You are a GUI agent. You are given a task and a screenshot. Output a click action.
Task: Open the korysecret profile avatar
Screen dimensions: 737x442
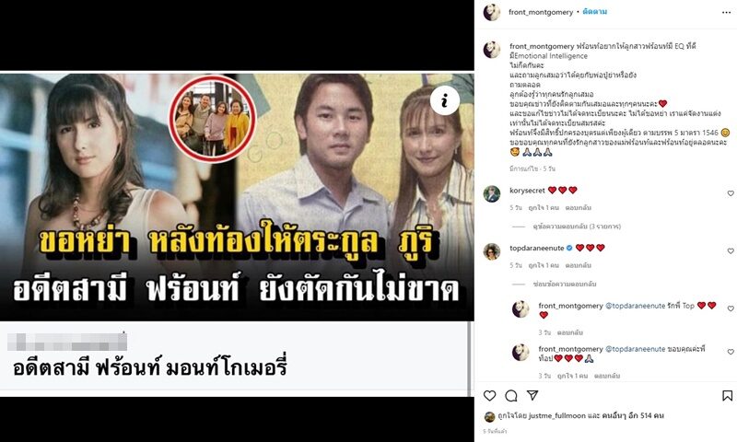coord(492,193)
